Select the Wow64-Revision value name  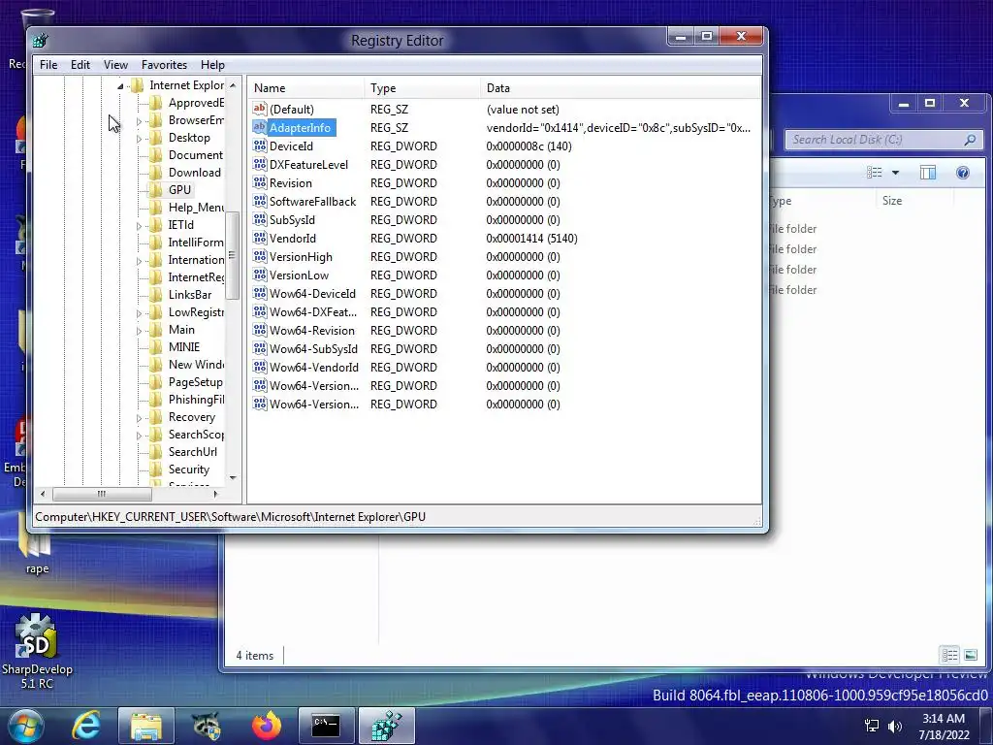coord(311,330)
